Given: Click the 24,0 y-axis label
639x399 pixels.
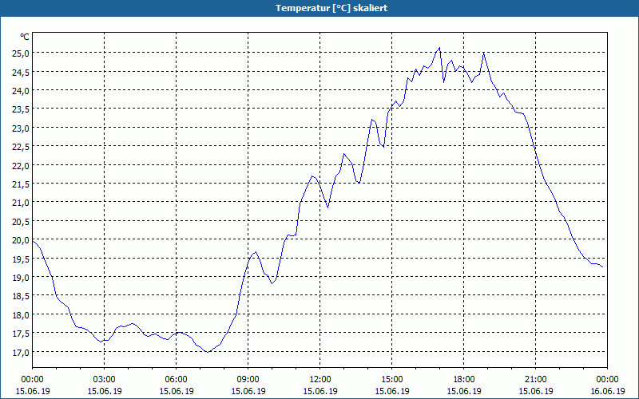Looking at the screenshot, I should click(21, 90).
